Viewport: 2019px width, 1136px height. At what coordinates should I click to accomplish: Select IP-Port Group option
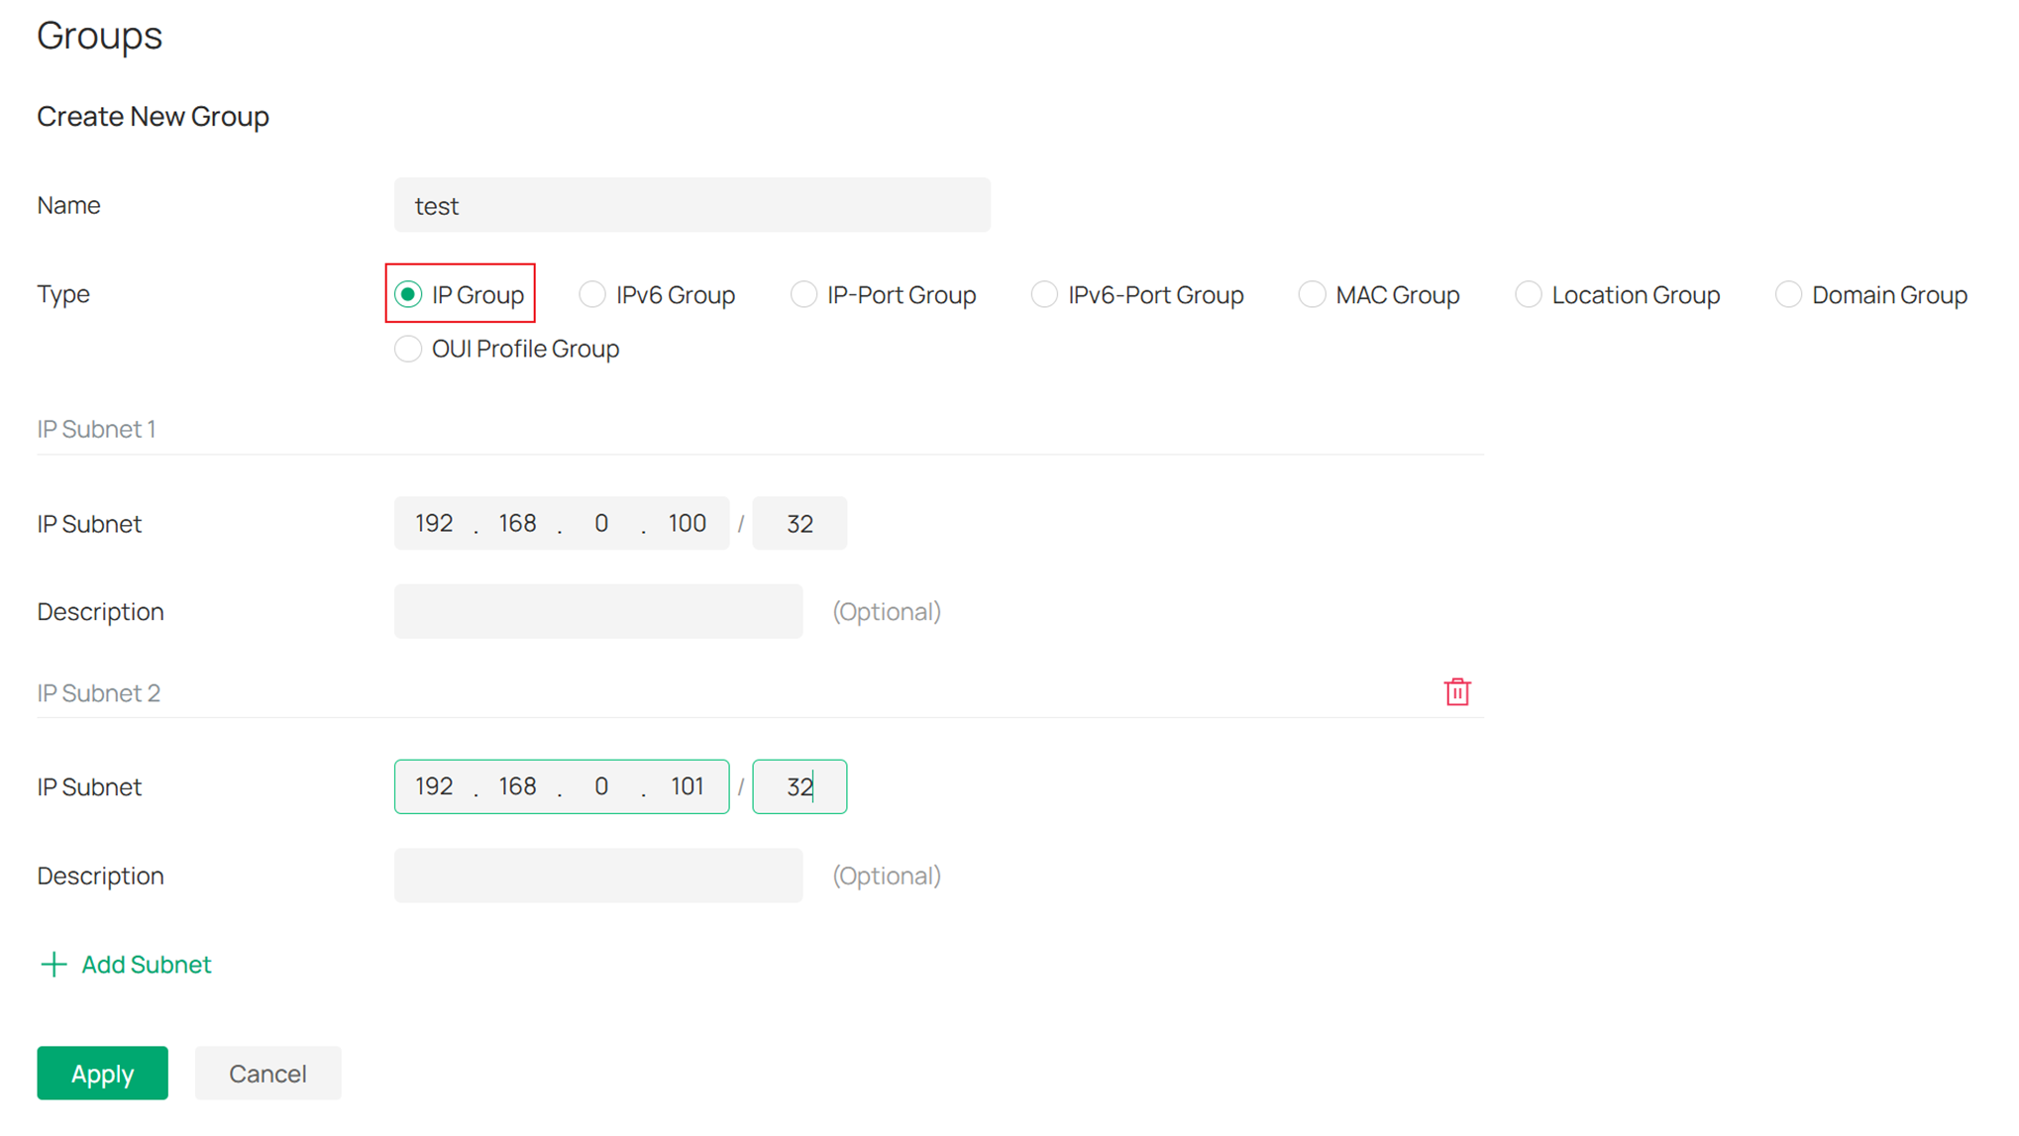[x=803, y=294]
